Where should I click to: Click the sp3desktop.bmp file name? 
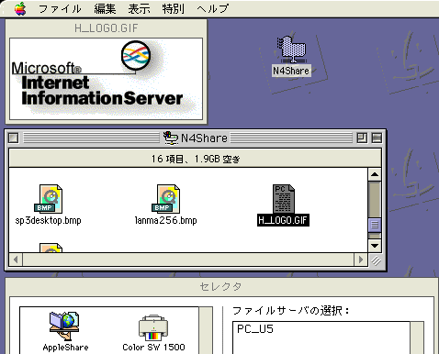click(48, 220)
